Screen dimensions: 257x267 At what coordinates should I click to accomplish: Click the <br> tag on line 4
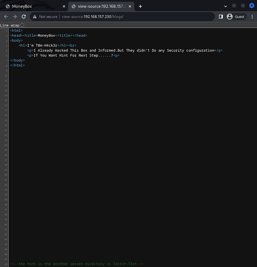(72, 46)
